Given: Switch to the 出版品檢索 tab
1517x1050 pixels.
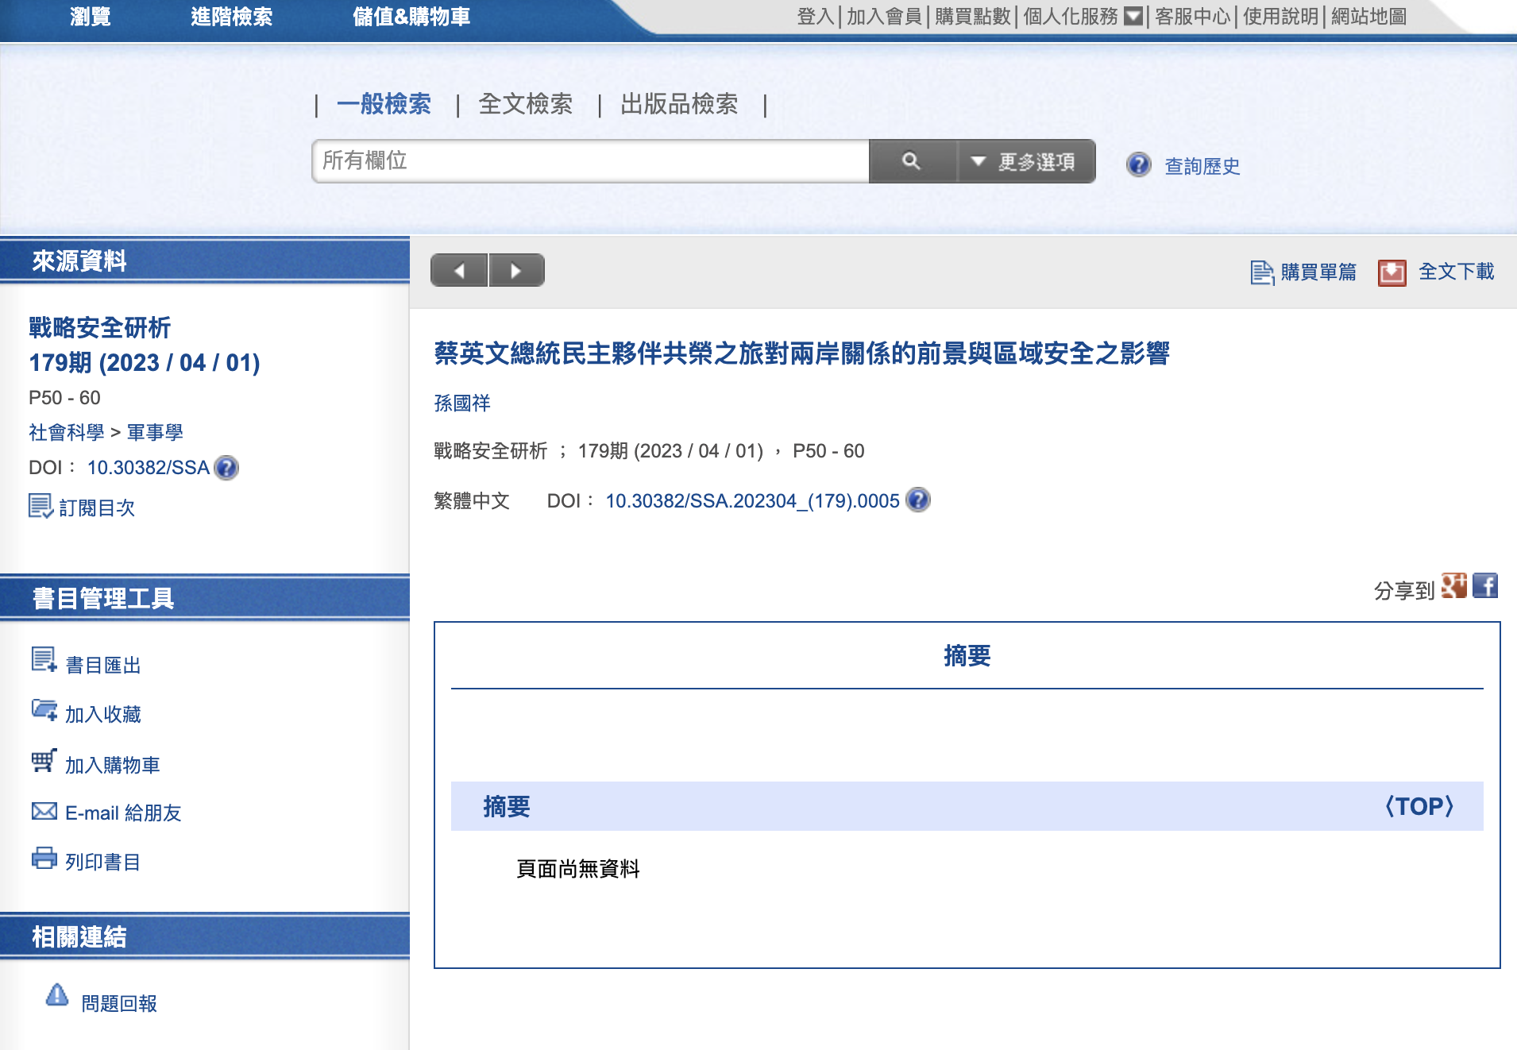Looking at the screenshot, I should pyautogui.click(x=678, y=104).
